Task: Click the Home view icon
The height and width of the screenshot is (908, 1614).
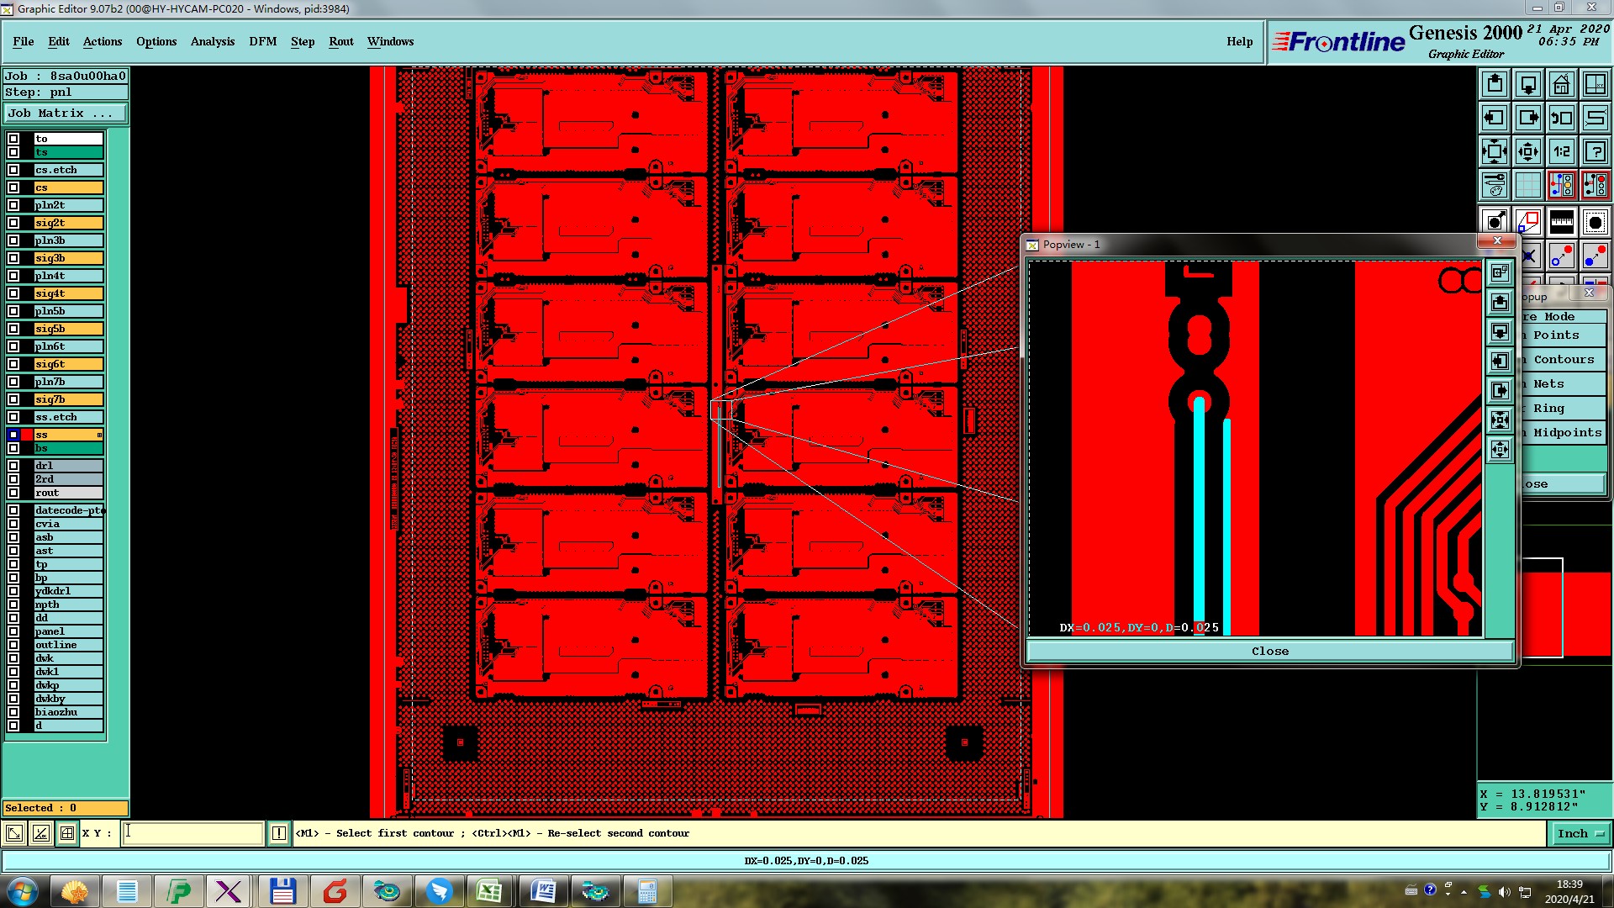Action: point(1561,84)
